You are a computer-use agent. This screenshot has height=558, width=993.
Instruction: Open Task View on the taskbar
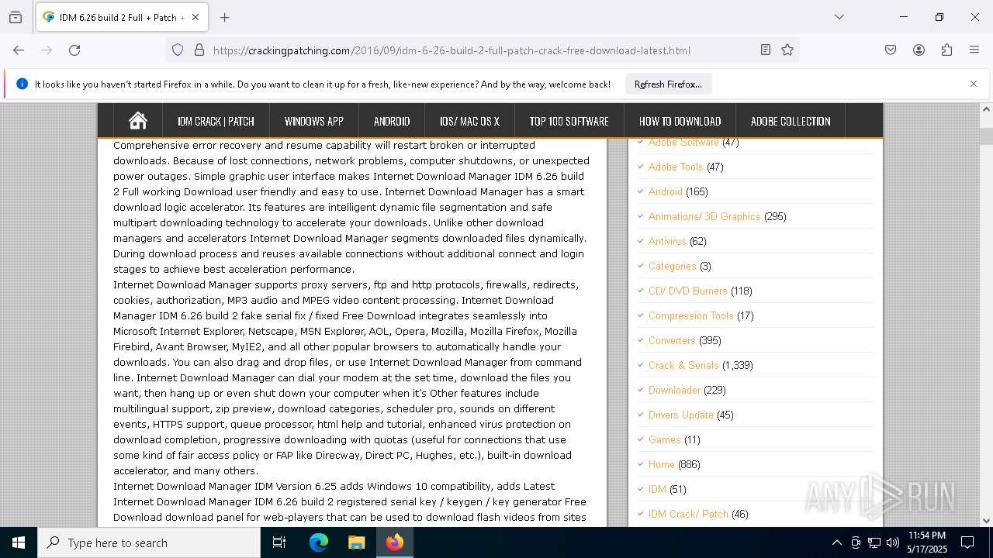(279, 542)
